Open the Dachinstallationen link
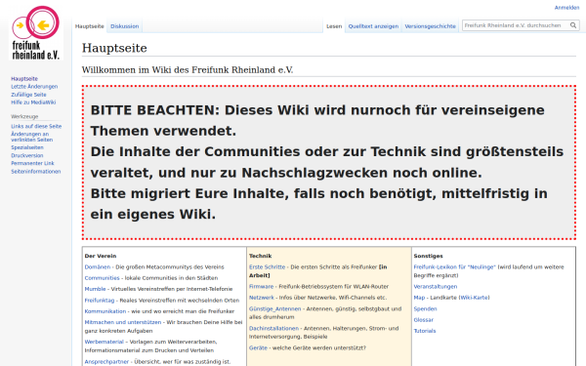This screenshot has height=366, width=586. (273, 328)
